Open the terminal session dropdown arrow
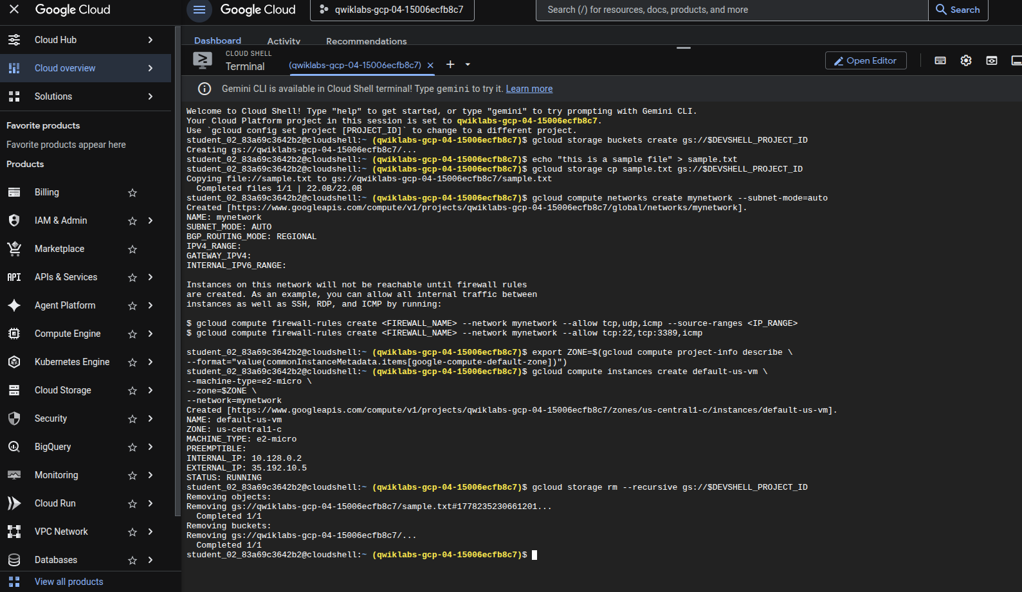The image size is (1022, 592). click(468, 64)
